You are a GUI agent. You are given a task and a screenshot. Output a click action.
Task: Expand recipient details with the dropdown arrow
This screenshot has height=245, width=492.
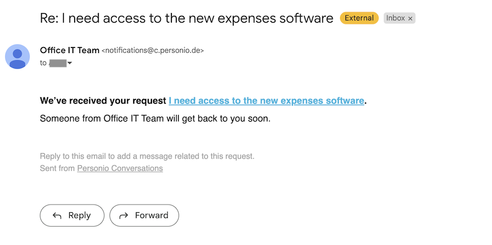[70, 63]
